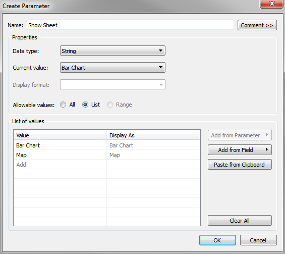Click the Display As column header

153,135
